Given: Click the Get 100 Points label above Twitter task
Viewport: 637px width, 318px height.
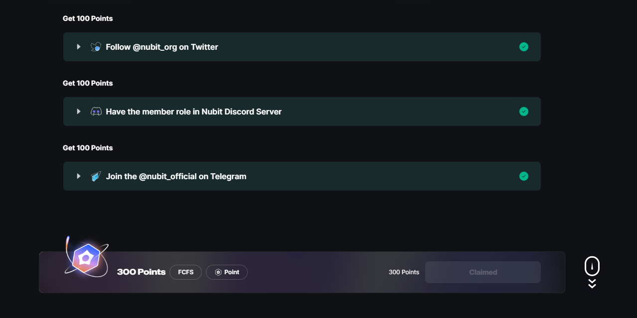Looking at the screenshot, I should tap(88, 18).
